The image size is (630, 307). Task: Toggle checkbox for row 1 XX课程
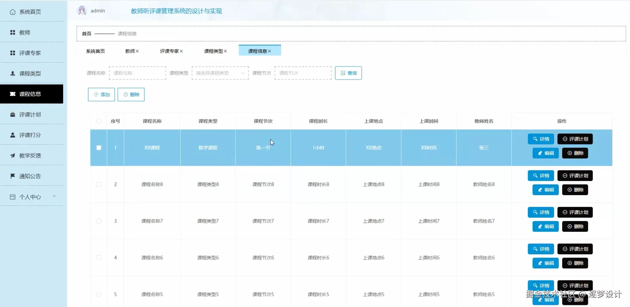coord(99,148)
